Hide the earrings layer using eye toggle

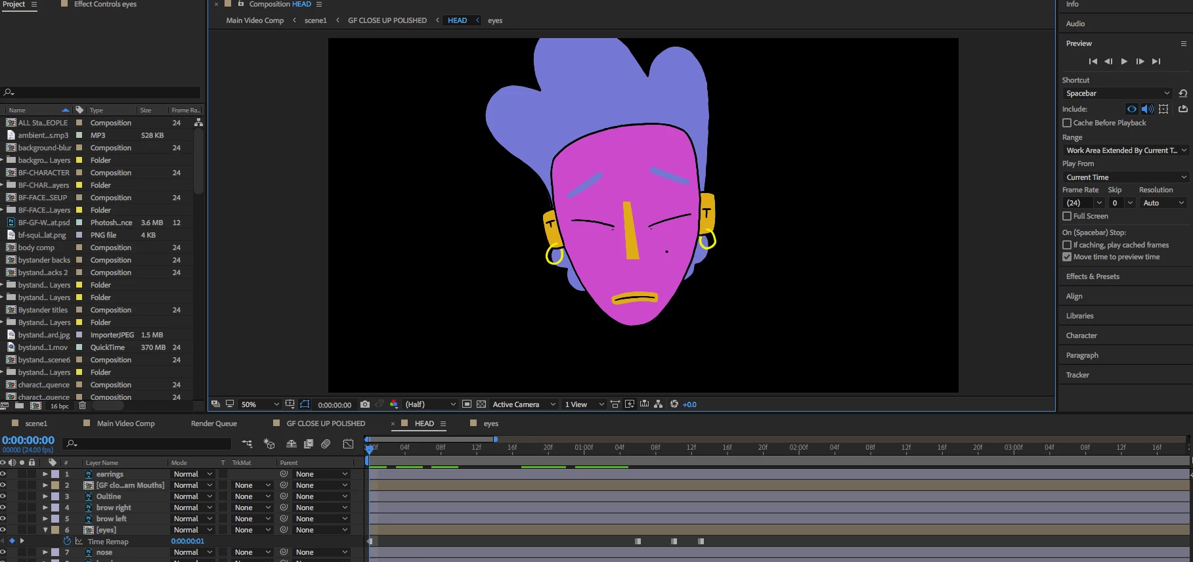click(3, 474)
